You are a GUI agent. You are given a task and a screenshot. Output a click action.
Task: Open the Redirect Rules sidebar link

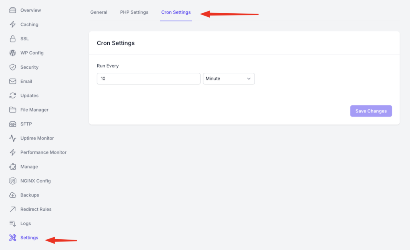pos(36,209)
